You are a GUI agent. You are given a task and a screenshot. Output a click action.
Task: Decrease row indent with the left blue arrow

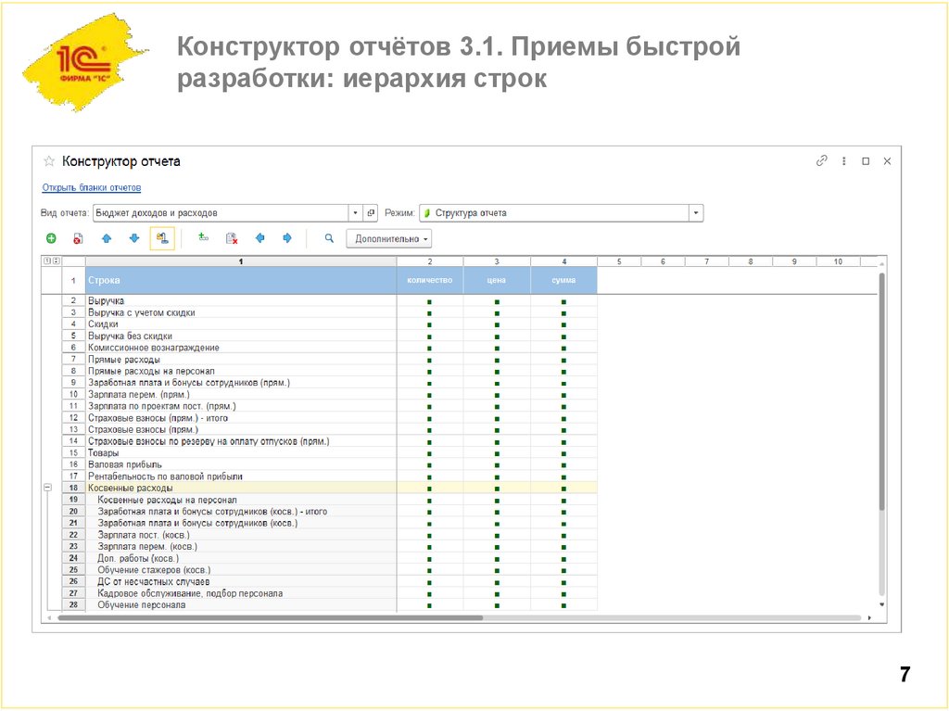pyautogui.click(x=259, y=238)
